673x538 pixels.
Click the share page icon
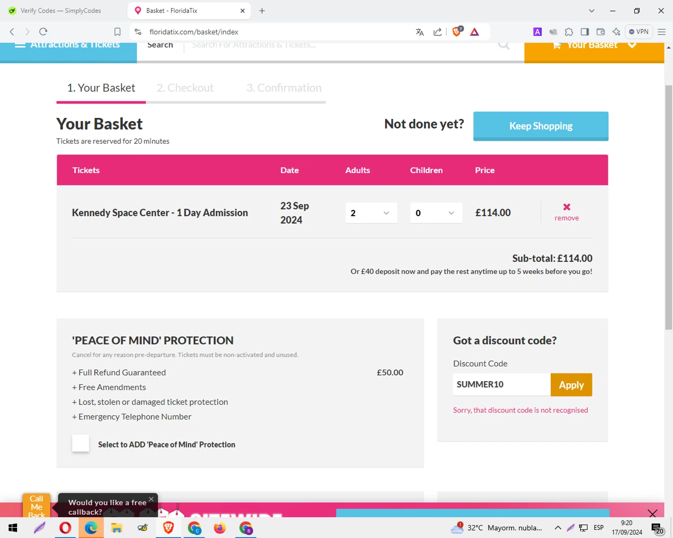click(x=437, y=32)
